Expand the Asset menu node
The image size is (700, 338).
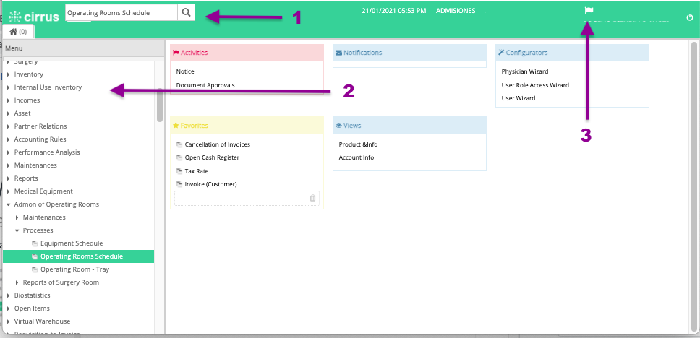click(9, 113)
